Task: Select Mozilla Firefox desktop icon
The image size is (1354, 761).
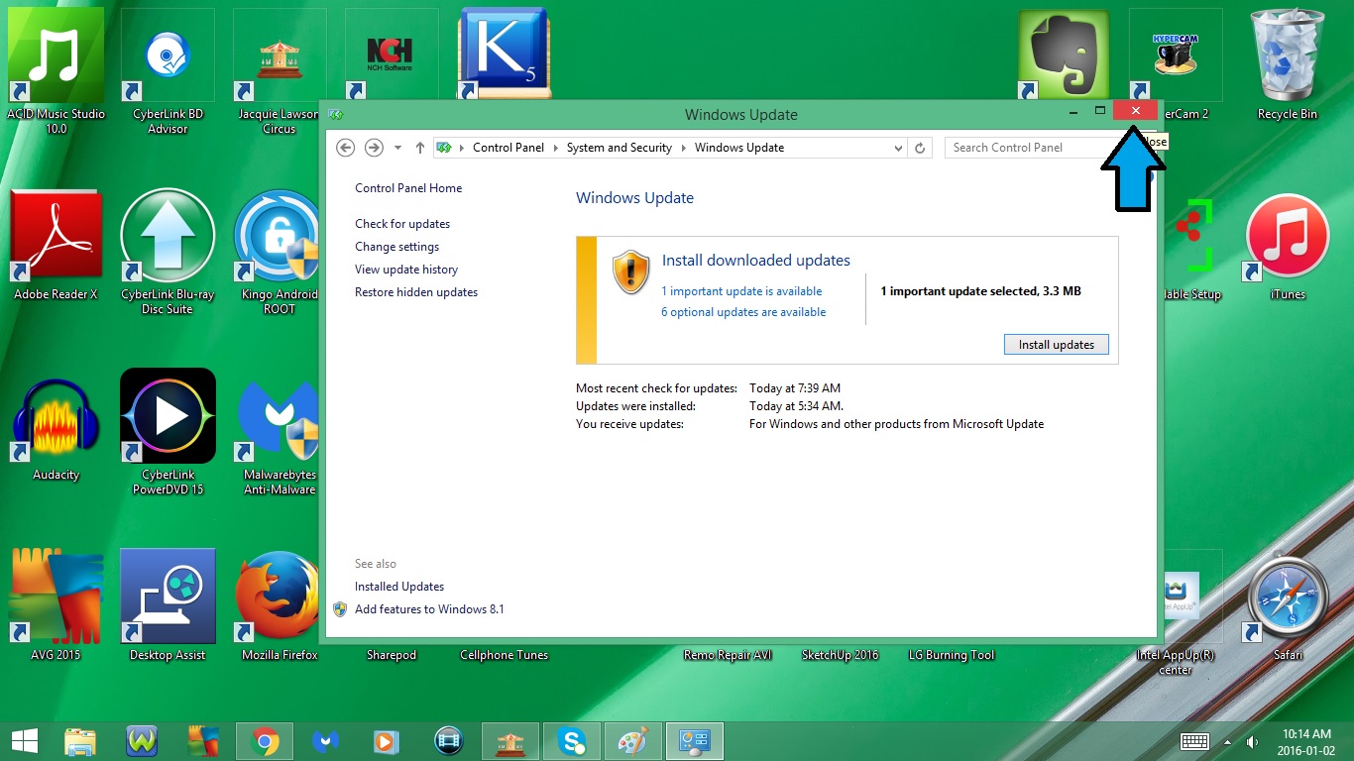Action: point(280,605)
